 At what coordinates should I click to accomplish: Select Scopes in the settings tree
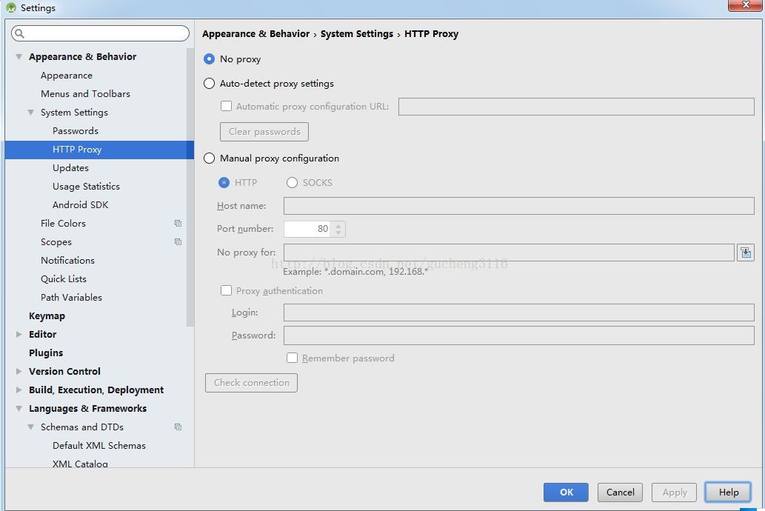pyautogui.click(x=56, y=242)
